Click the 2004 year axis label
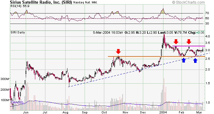This screenshot has height=114, width=214. pyautogui.click(x=163, y=112)
